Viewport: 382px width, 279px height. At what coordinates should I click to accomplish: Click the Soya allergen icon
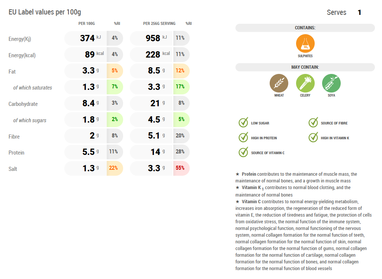point(331,83)
